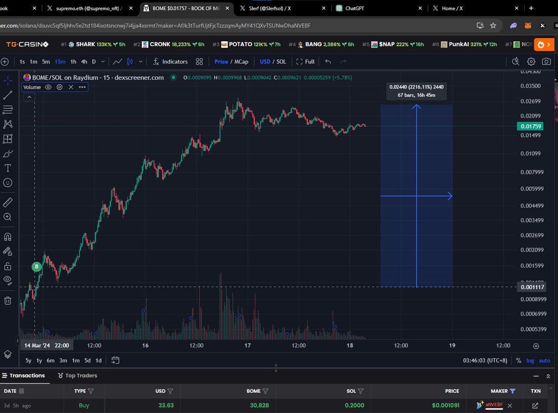The width and height of the screenshot is (558, 413).
Task: Take a chart snapshot with camera icon
Action: [546, 61]
